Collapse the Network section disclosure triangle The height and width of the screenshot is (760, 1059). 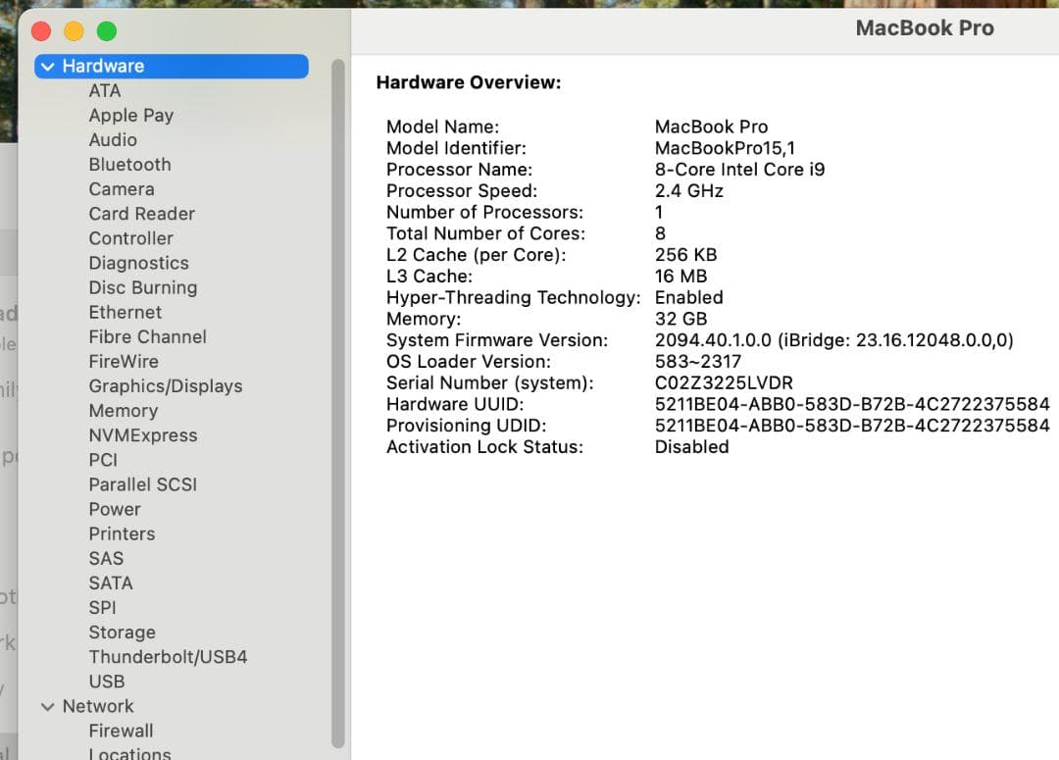tap(47, 706)
